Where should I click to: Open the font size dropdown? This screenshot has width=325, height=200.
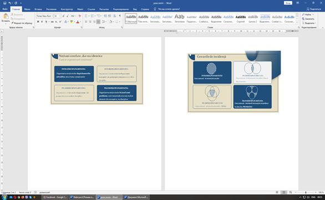tap(58, 16)
